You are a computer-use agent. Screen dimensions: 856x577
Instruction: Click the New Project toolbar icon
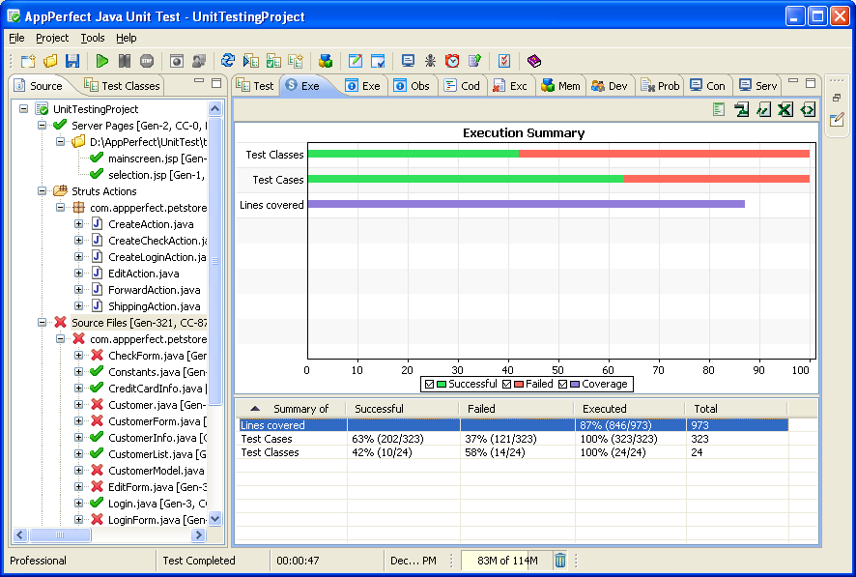(x=28, y=61)
